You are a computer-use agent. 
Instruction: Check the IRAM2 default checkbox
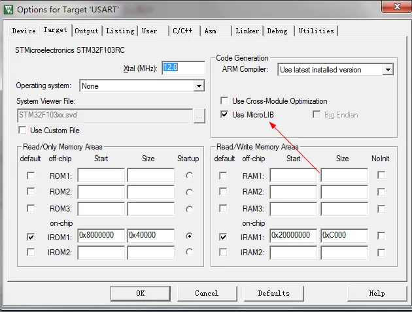pyautogui.click(x=223, y=252)
